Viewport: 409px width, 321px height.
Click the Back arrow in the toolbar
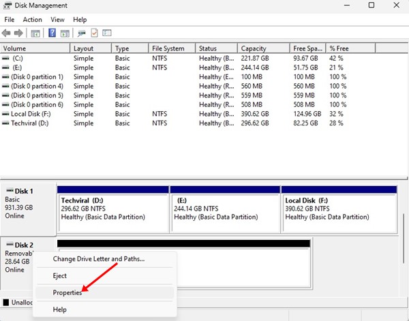point(7,33)
